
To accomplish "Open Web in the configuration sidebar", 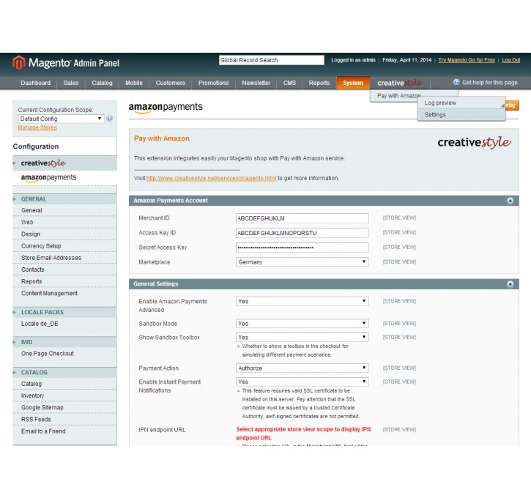I will 64,222.
